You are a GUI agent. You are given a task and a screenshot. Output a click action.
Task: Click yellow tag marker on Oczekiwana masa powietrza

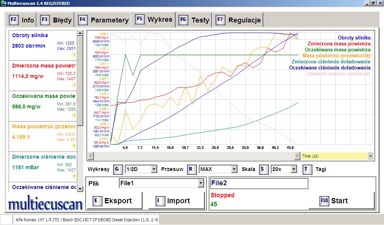pyautogui.click(x=74, y=115)
